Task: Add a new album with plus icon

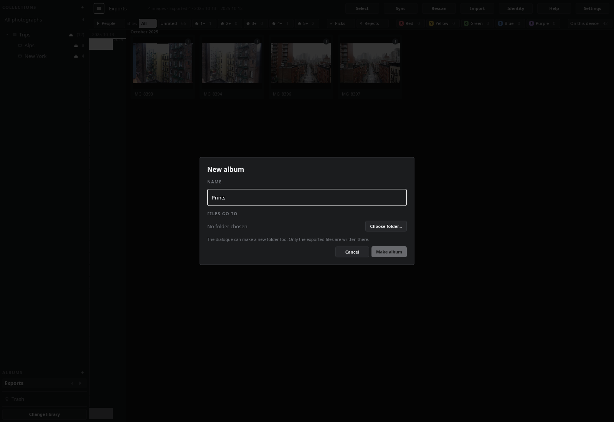Action: (x=83, y=373)
